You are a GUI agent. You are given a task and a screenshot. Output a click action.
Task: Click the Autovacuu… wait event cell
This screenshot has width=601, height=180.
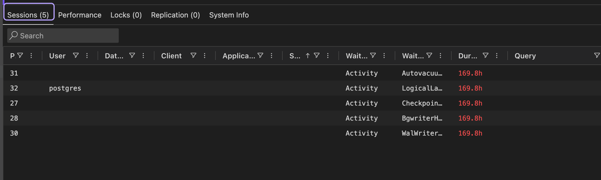click(422, 73)
